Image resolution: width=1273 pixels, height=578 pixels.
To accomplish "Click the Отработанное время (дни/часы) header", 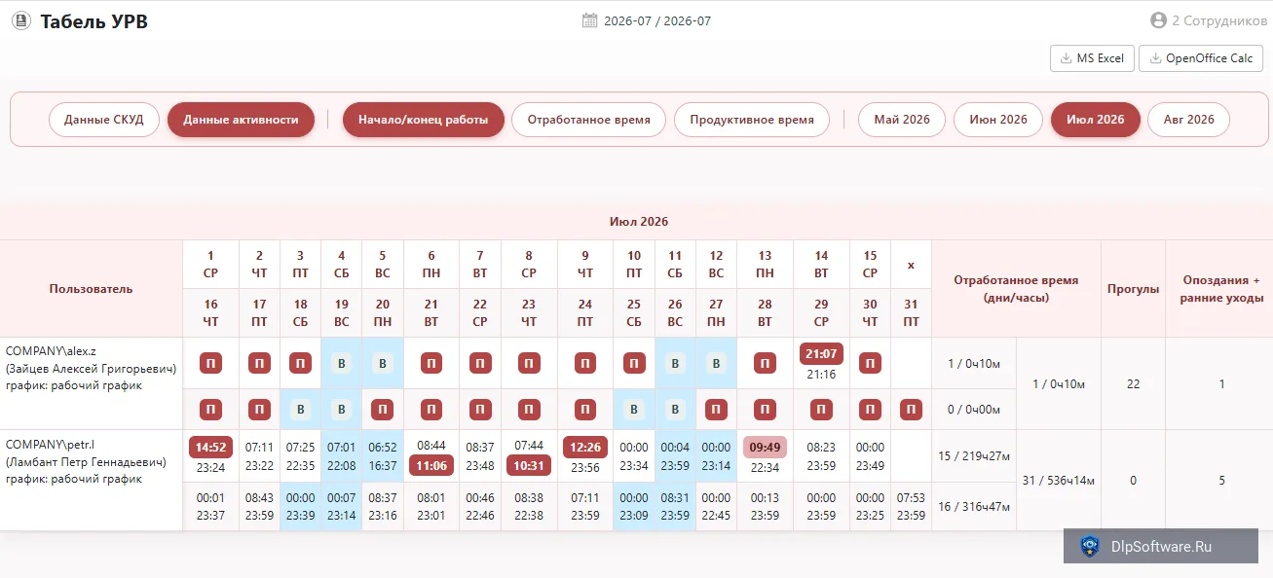I will click(x=1016, y=289).
